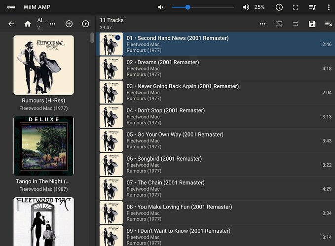335x246 pixels.
Task: Click the 2:04 duration value
Action: pos(327,93)
